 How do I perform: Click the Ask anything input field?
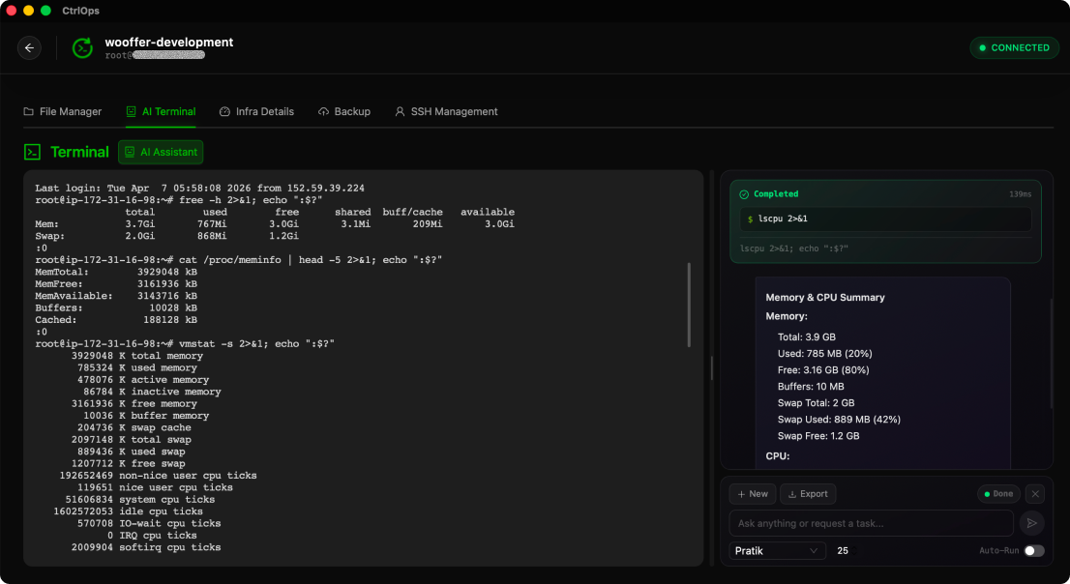(x=871, y=522)
